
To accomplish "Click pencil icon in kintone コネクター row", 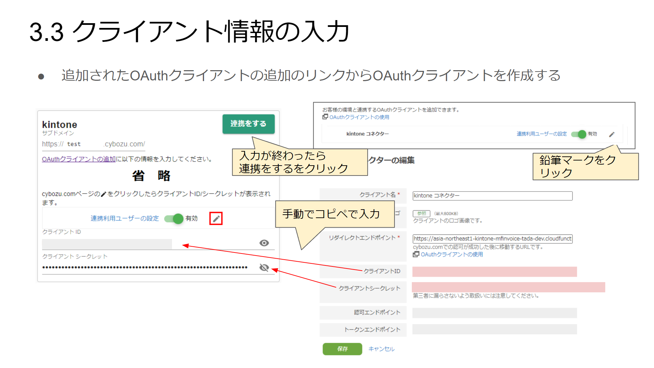I will click(x=612, y=134).
